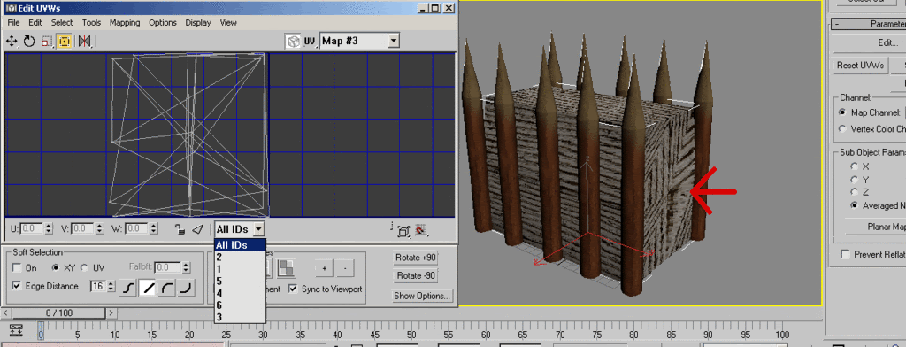Select Map Channel radio button
This screenshot has height=347, width=906.
842,112
